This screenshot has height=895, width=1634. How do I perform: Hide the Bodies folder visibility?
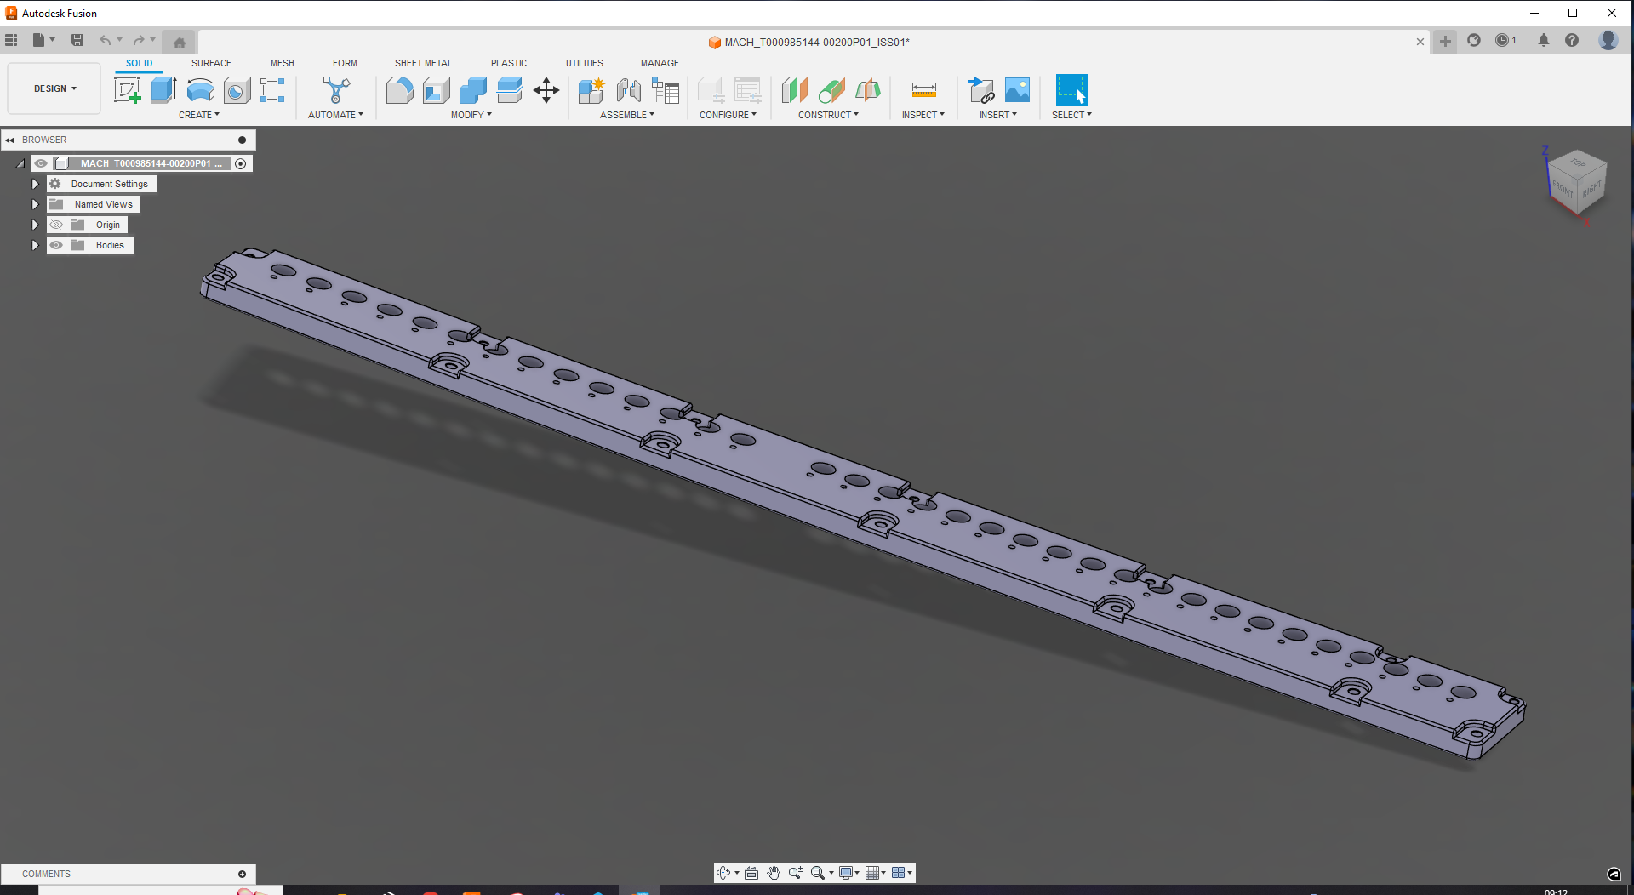click(x=57, y=245)
